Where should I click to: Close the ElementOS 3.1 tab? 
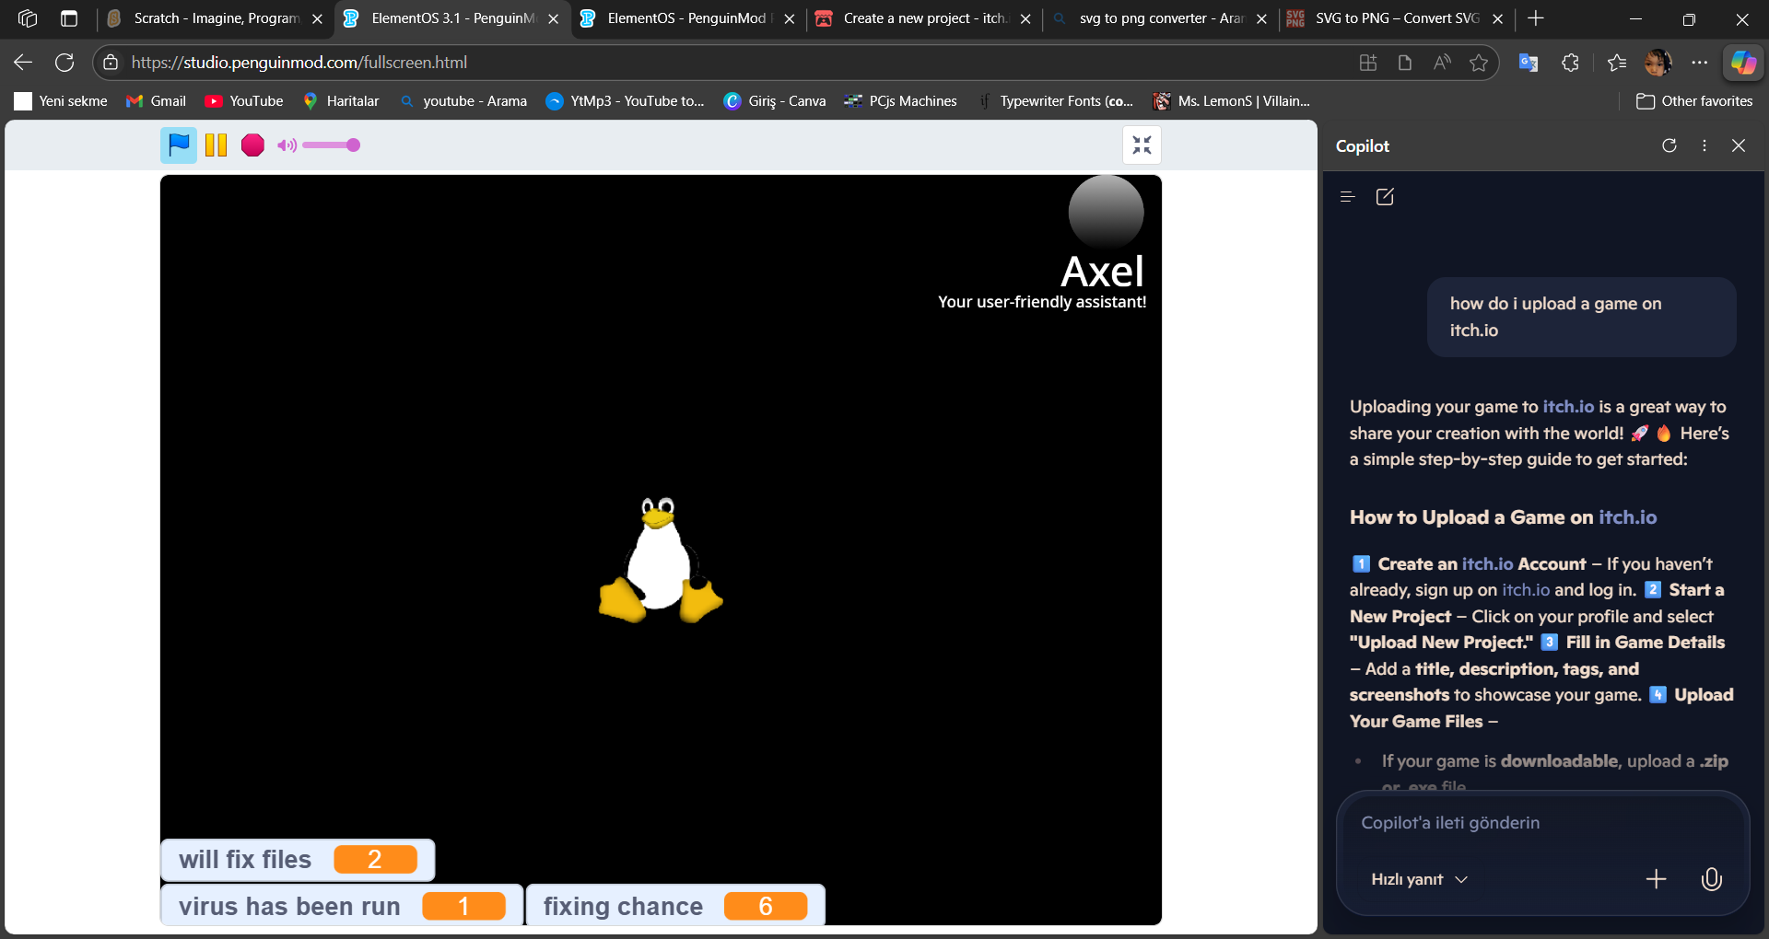tap(553, 18)
